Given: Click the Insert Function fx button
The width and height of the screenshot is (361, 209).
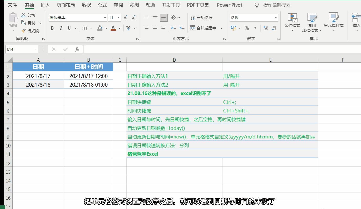Looking at the screenshot, I should click(77, 49).
